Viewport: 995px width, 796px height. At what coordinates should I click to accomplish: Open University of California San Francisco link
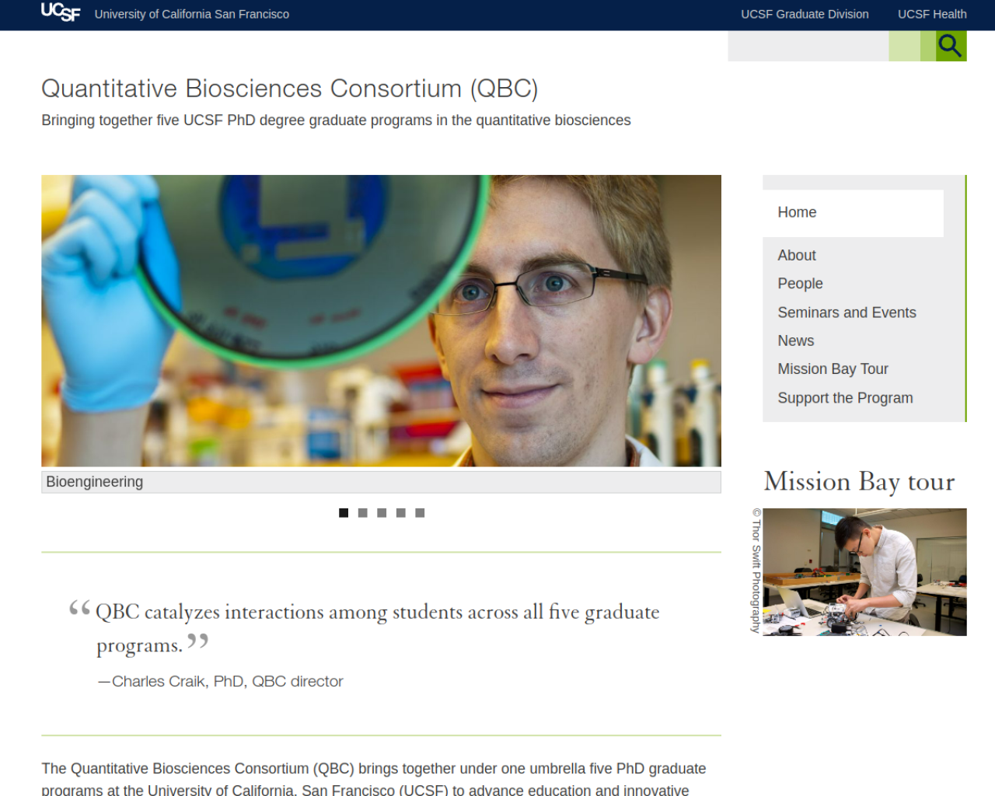coord(192,14)
